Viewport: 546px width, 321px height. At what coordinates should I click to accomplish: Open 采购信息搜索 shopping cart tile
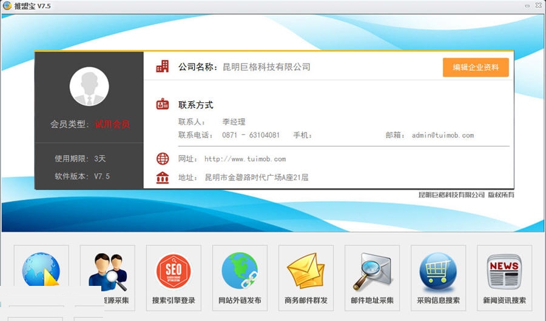click(x=438, y=277)
